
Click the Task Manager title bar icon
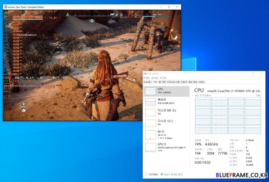(145, 73)
